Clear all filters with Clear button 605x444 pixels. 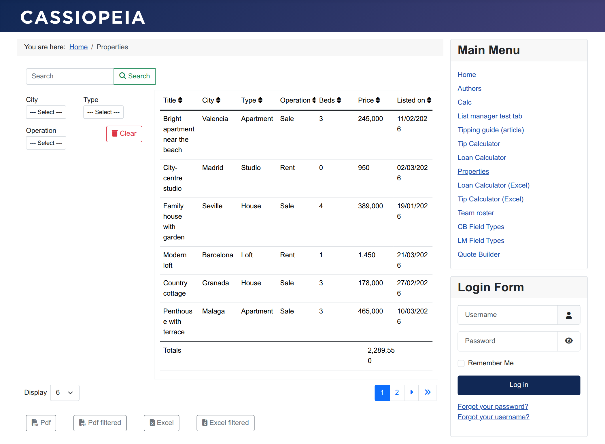tap(124, 134)
